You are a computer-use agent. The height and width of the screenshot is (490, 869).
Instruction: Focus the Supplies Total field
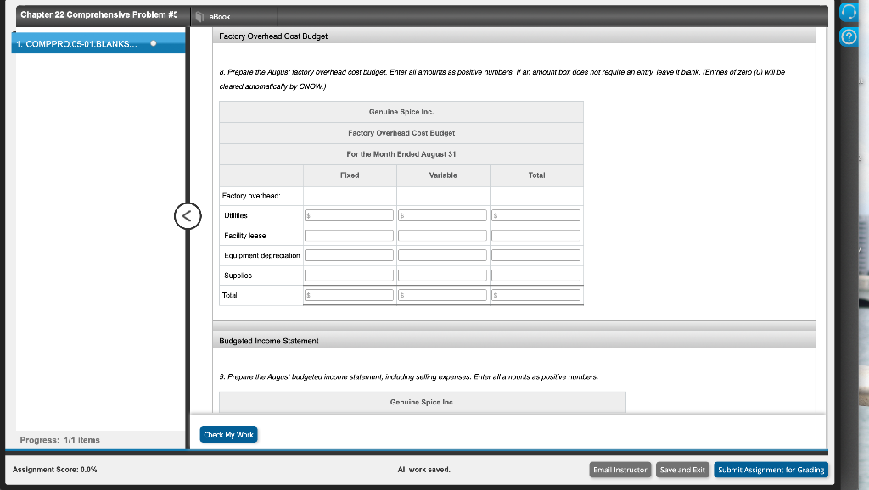[536, 276]
